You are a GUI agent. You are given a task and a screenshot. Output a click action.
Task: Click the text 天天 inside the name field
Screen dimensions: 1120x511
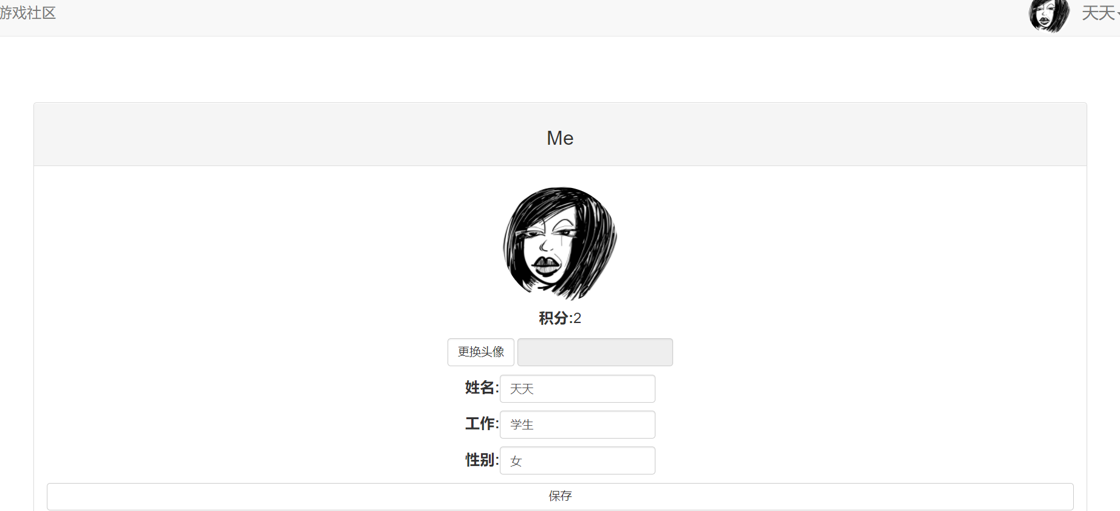(522, 389)
